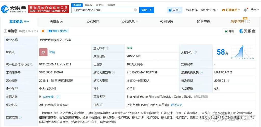Expand the 应用 dropdown
The width and height of the screenshot is (261, 127).
pos(174,10)
